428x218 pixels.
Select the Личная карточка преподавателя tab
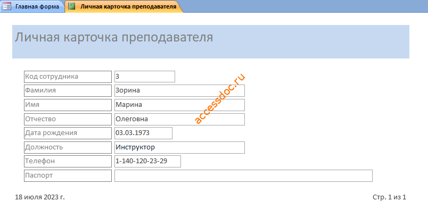tap(123, 6)
